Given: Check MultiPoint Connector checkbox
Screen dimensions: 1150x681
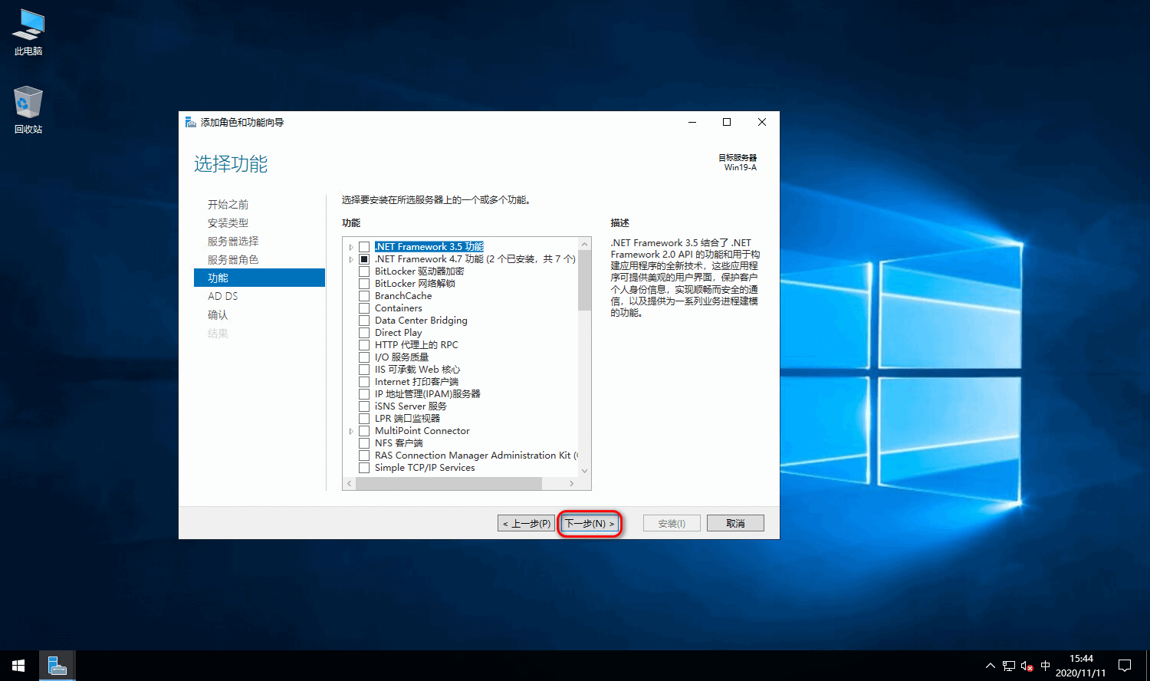Looking at the screenshot, I should point(364,431).
